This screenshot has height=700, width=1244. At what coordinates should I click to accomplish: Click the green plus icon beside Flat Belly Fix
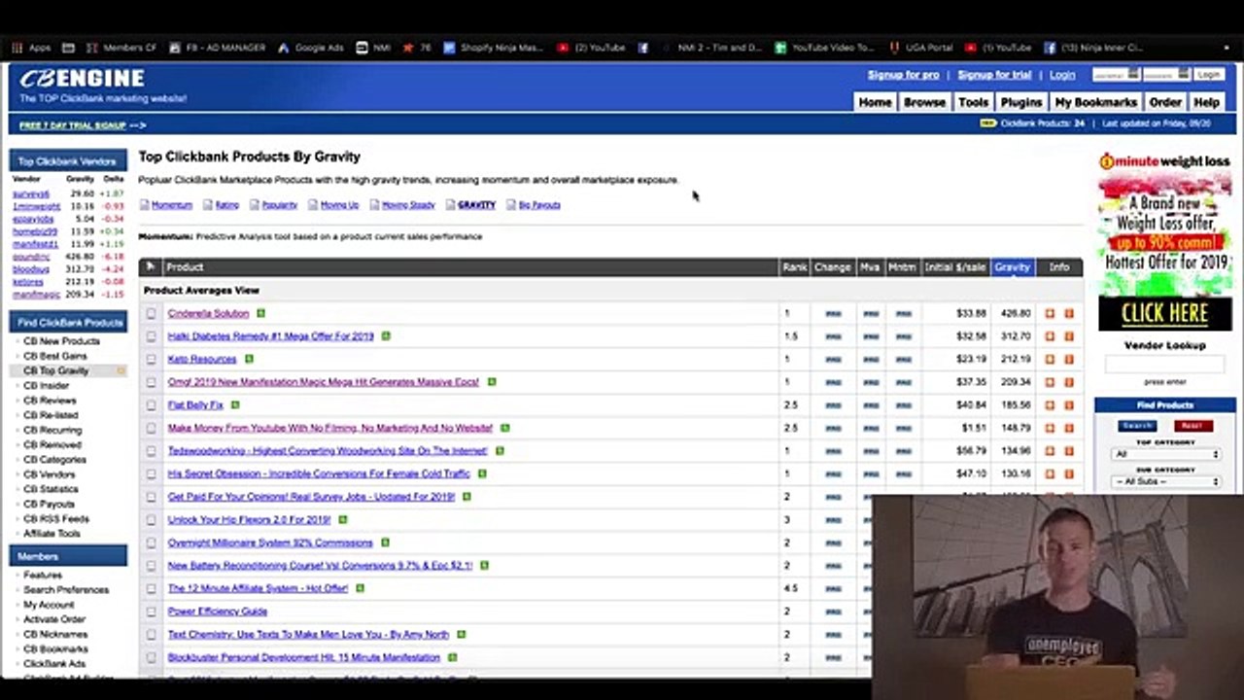point(235,404)
